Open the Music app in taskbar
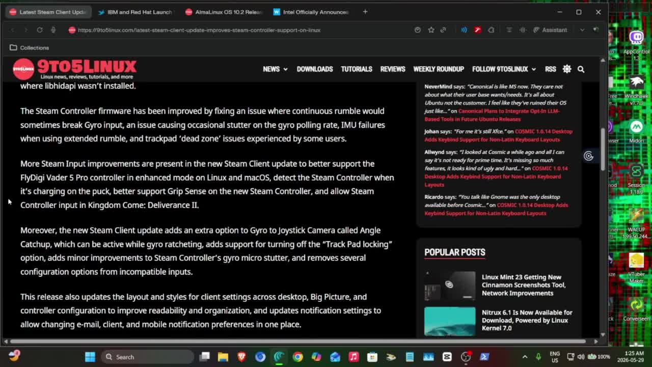This screenshot has width=652, height=367. coord(354,357)
